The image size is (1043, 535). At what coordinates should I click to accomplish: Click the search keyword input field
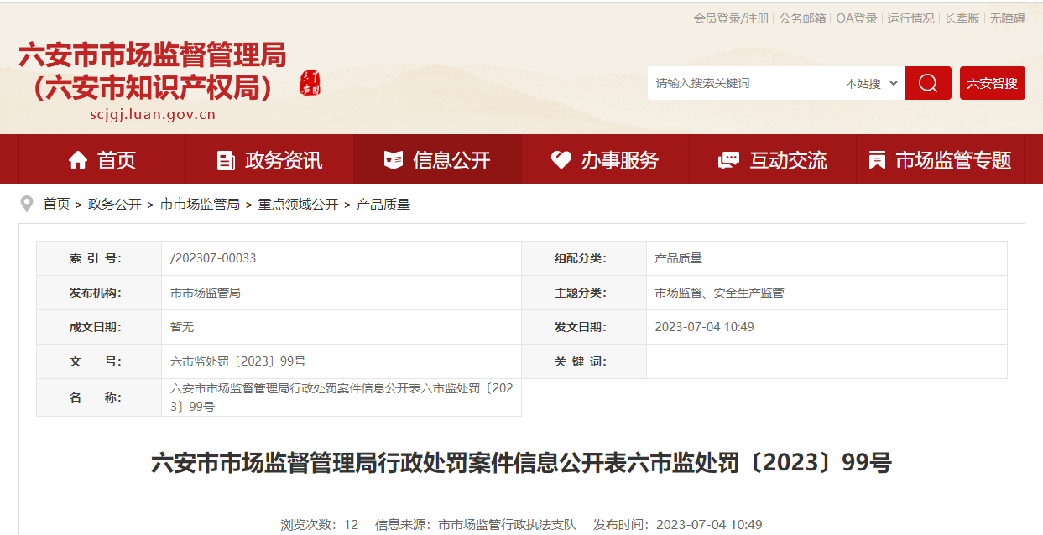click(x=743, y=84)
